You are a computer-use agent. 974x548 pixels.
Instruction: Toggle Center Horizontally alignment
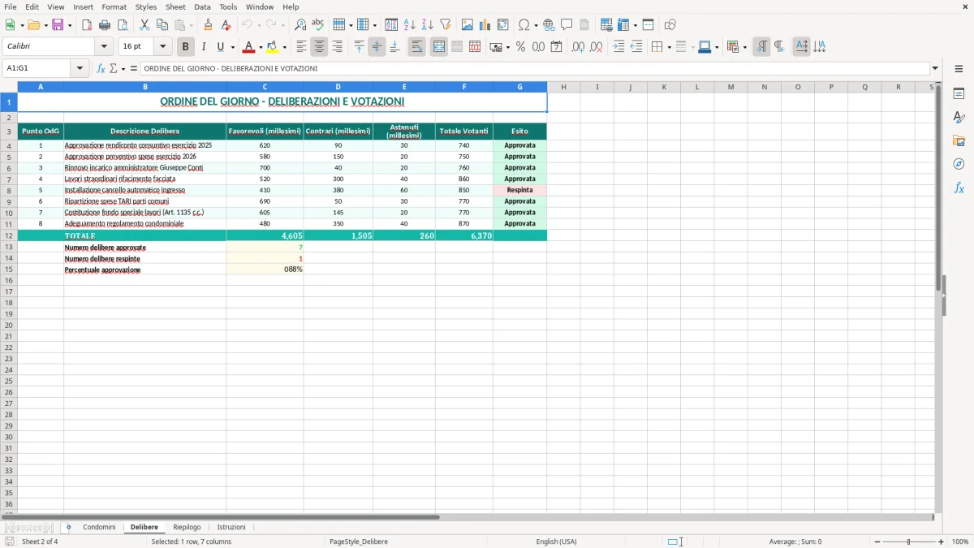(x=319, y=47)
